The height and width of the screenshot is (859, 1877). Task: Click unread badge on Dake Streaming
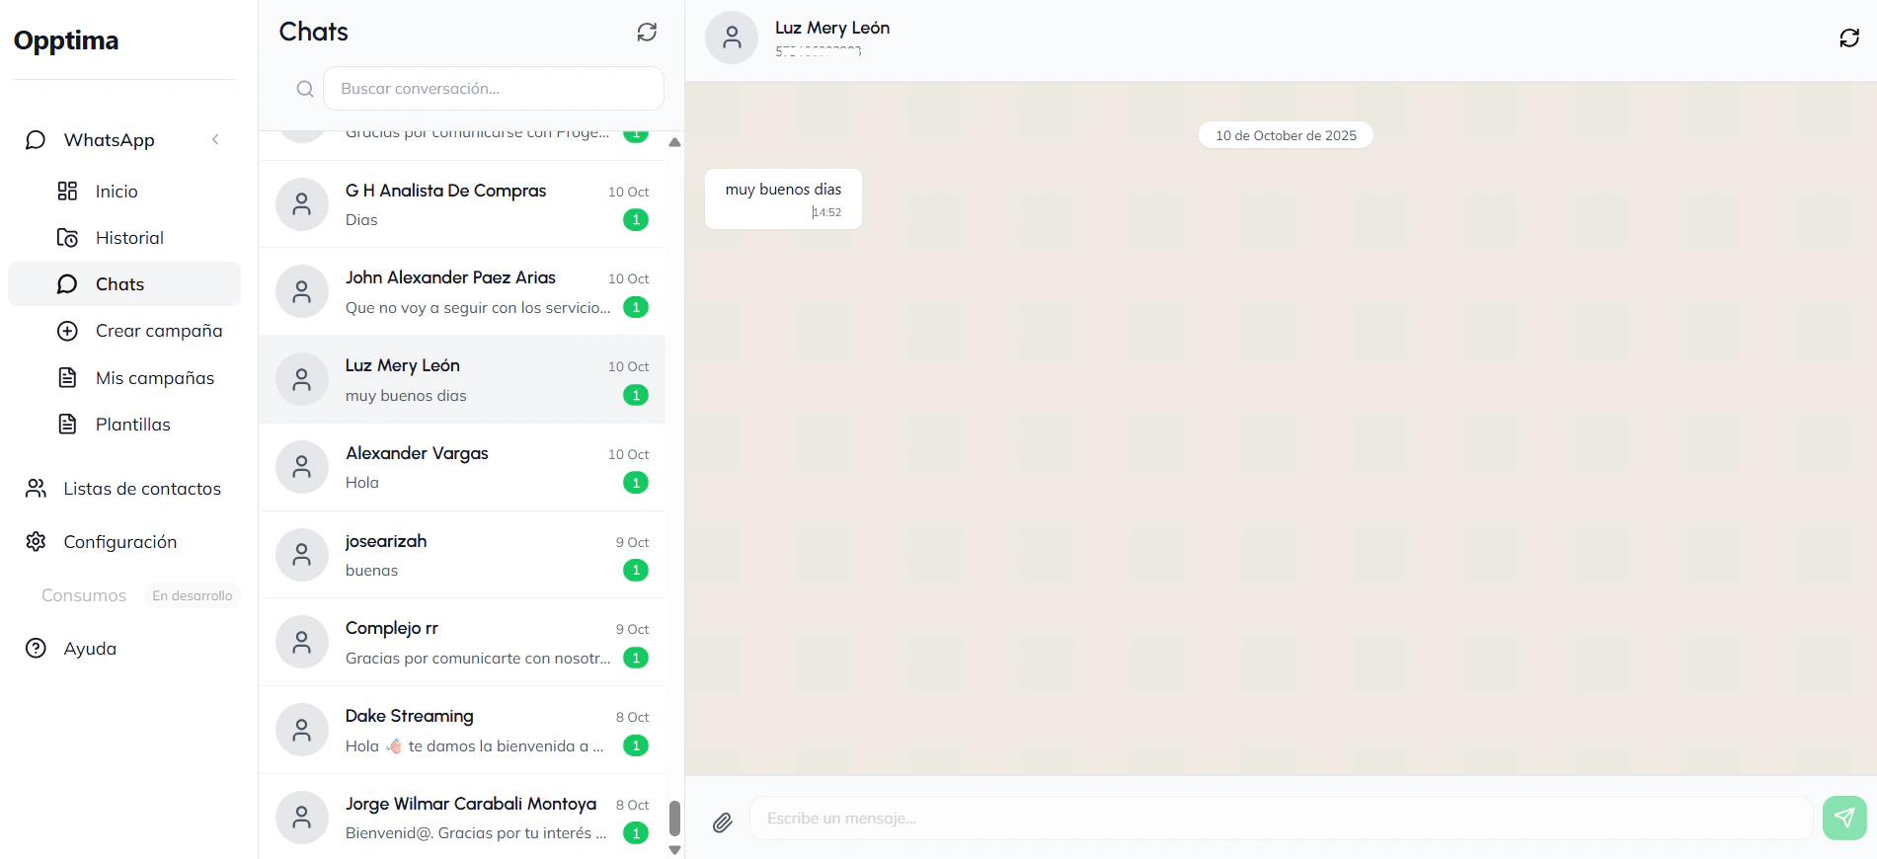pos(636,745)
